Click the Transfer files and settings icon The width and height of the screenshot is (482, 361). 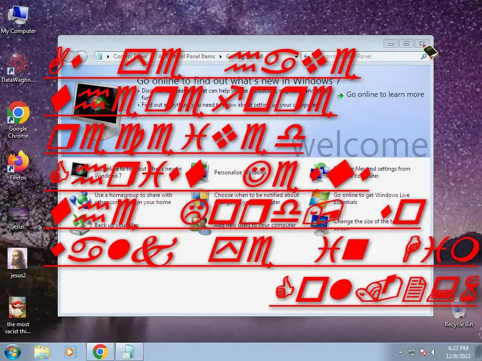pyautogui.click(x=320, y=172)
